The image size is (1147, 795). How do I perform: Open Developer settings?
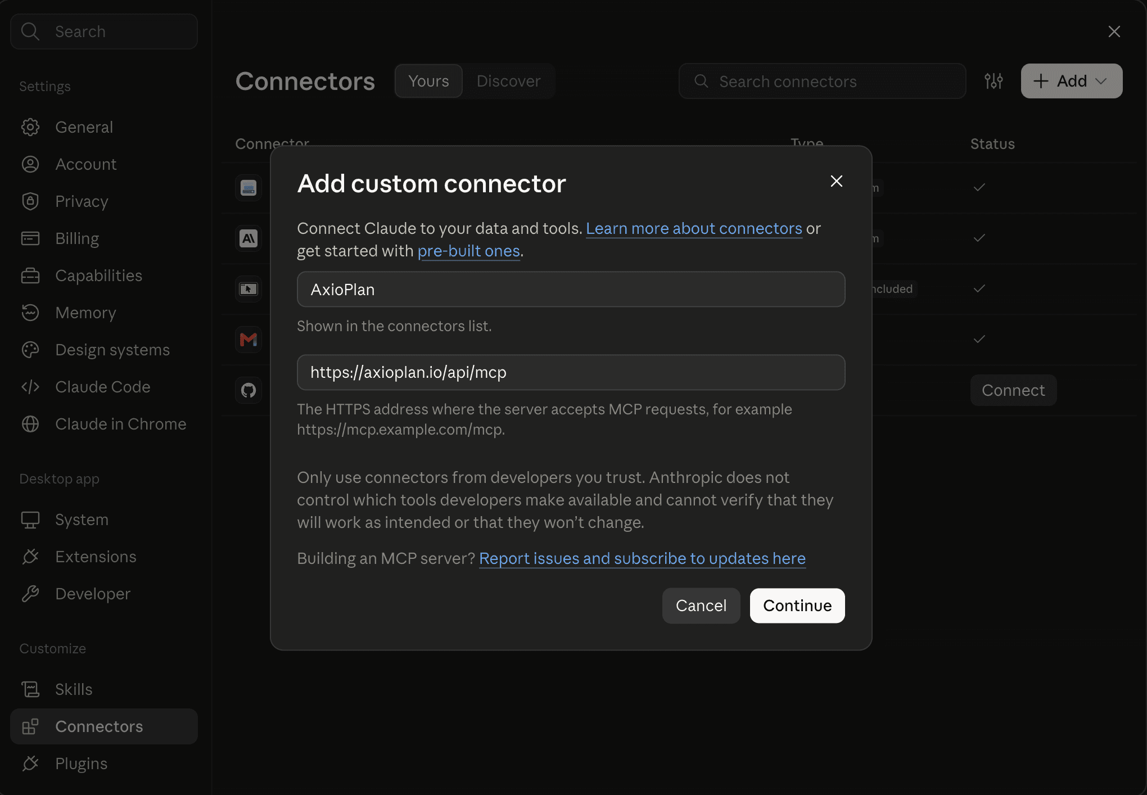pyautogui.click(x=104, y=594)
